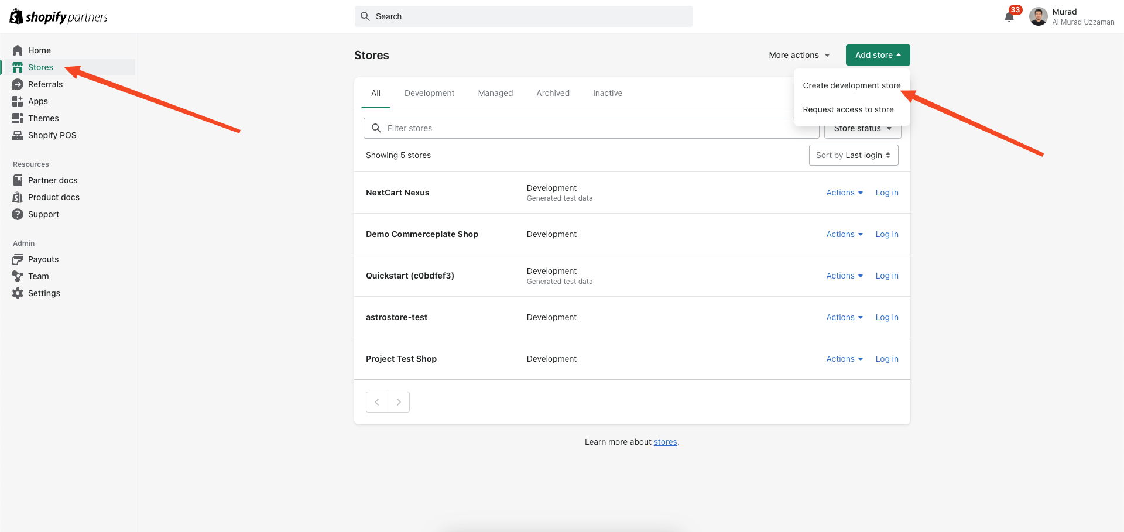
Task: Log in to Demo Commerceplate Shop
Action: tap(887, 234)
